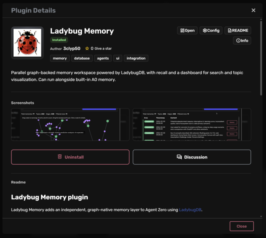Click the ladybug plugin logo image

(27, 43)
